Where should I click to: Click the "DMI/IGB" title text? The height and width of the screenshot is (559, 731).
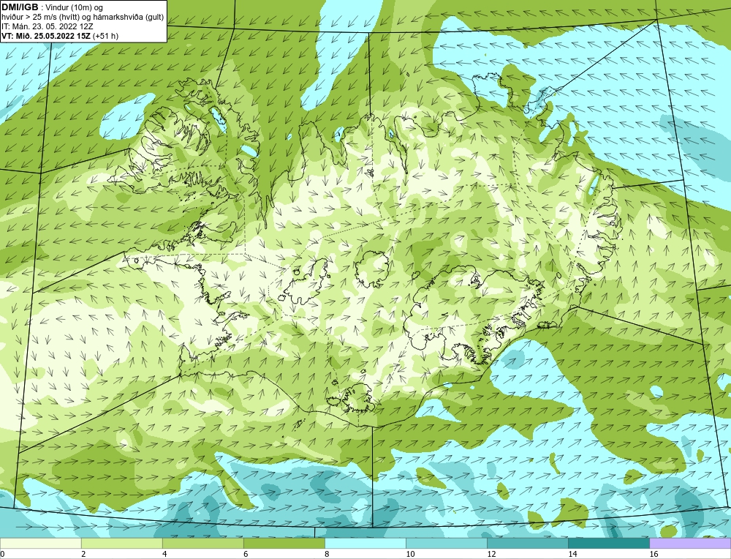pos(20,7)
